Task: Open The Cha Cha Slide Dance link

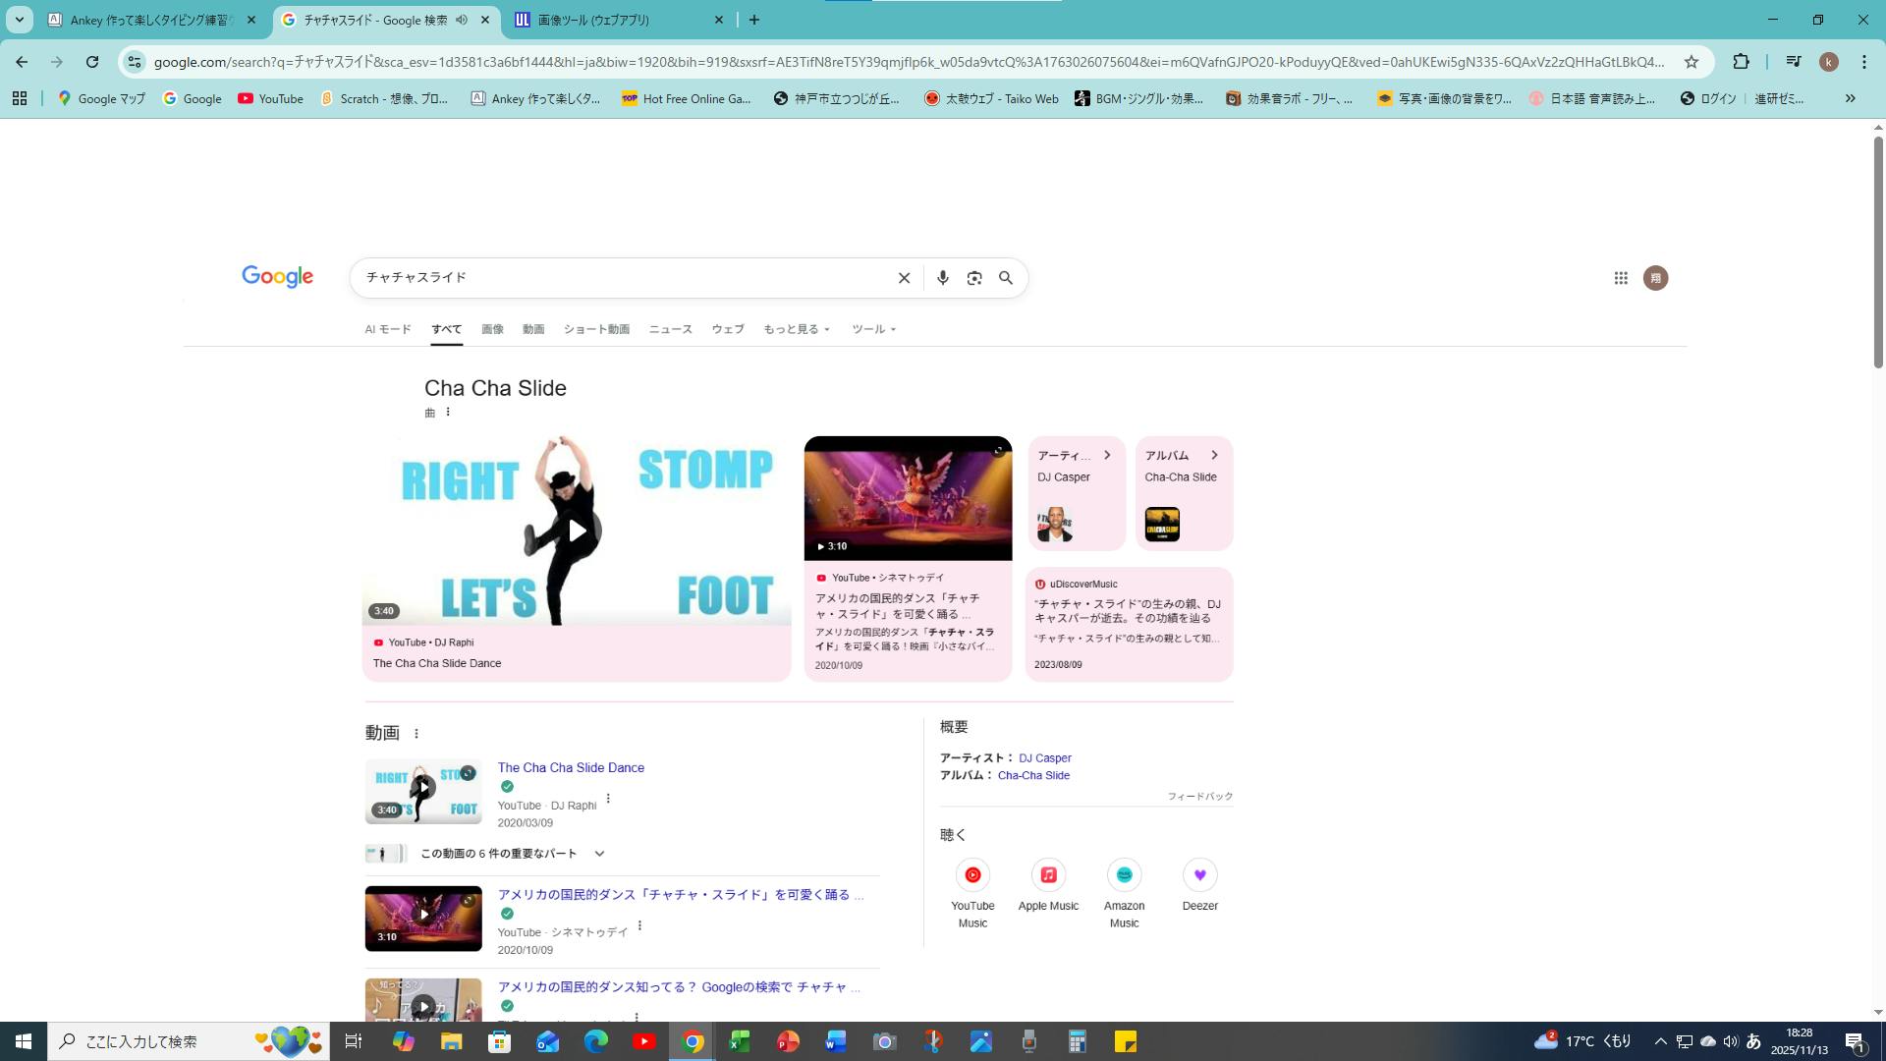Action: point(571,767)
